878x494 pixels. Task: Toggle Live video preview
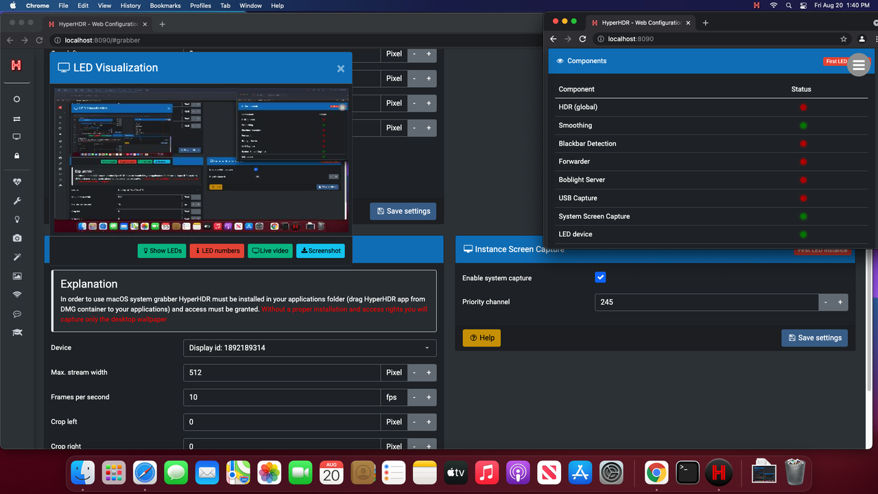270,250
